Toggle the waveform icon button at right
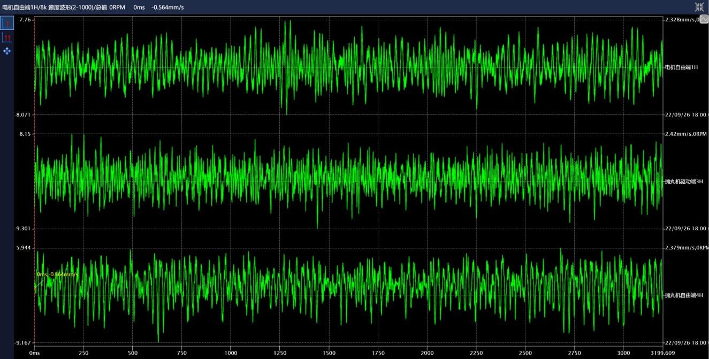Screen dimensions: 709x359 (x=704, y=19)
